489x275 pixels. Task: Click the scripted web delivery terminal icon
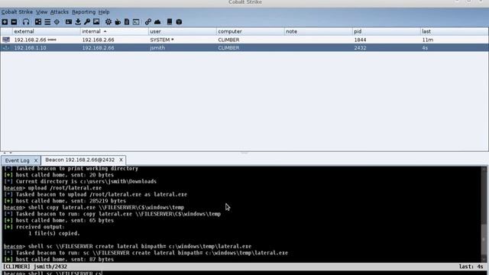coord(136,22)
